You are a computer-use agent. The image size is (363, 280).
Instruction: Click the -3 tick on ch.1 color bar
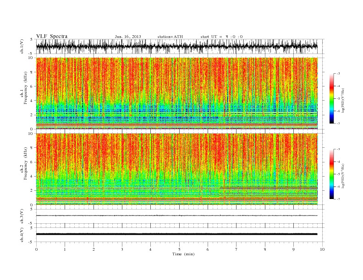point(338,74)
